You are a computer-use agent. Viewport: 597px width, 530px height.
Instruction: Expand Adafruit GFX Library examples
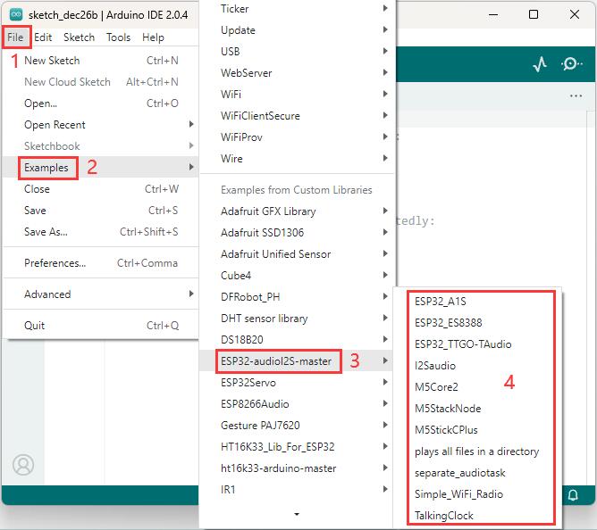pyautogui.click(x=297, y=211)
